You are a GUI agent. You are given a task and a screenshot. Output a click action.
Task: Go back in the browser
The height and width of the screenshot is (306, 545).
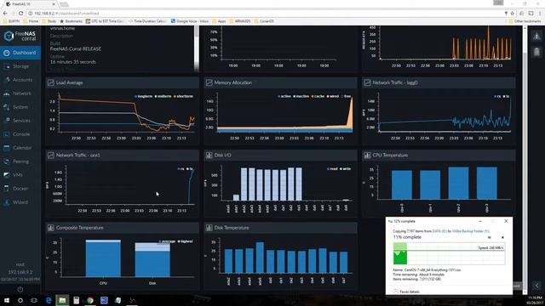pos(5,14)
